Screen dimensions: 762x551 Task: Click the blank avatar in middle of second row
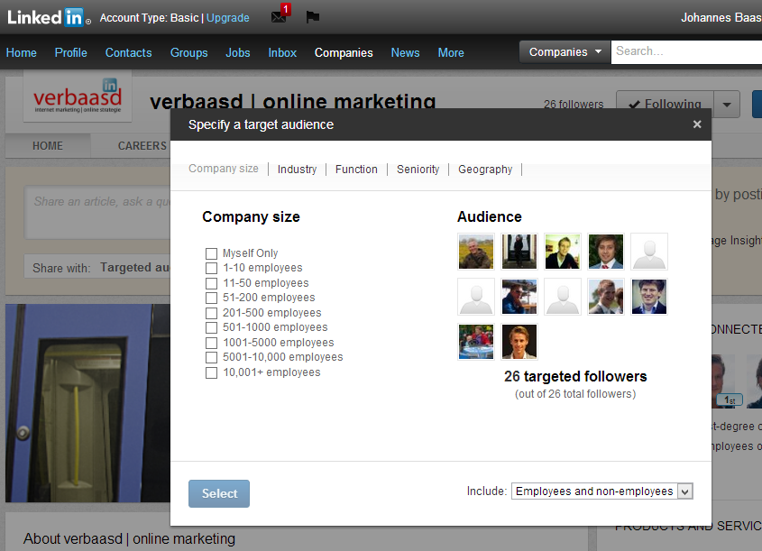[563, 297]
